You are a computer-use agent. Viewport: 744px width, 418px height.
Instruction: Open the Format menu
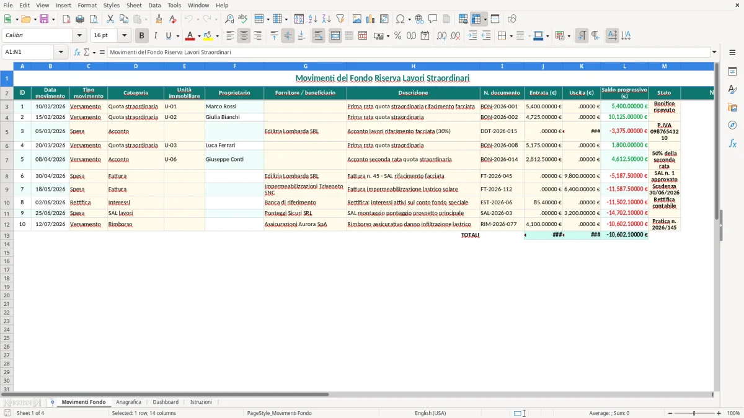click(x=87, y=5)
